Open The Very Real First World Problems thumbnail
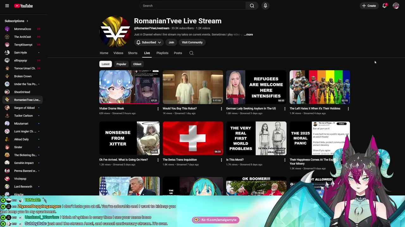The image size is (405, 227). pos(256,138)
